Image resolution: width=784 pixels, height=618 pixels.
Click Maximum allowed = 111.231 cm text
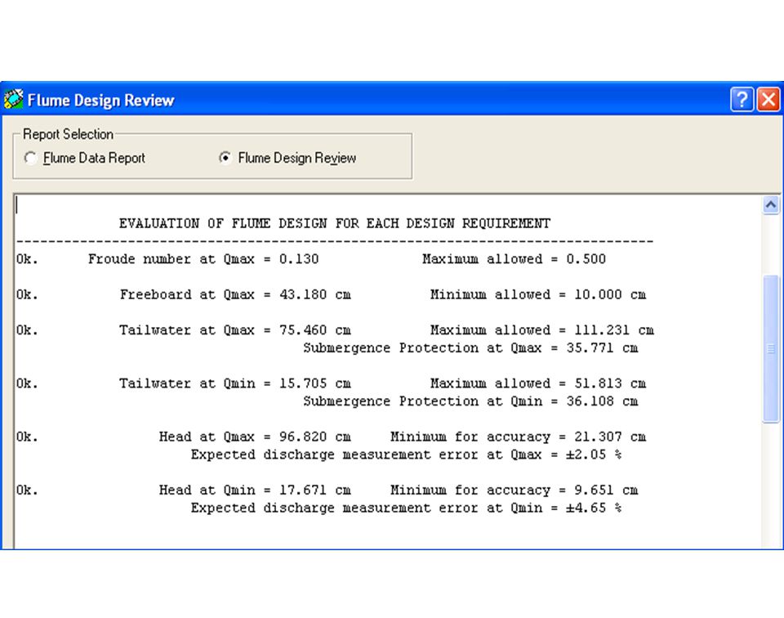(542, 329)
